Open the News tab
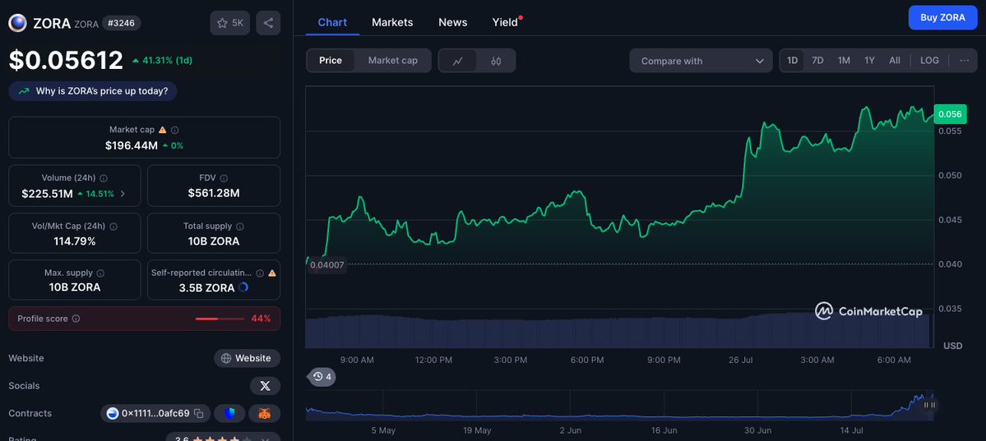 click(453, 22)
